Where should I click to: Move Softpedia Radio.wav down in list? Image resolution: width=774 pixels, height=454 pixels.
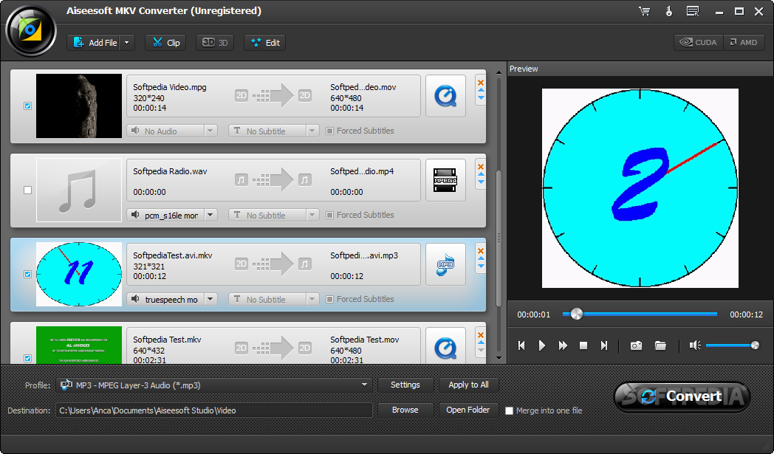[x=481, y=182]
